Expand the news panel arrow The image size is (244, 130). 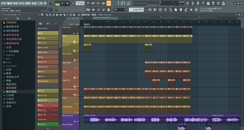(x=225, y=10)
